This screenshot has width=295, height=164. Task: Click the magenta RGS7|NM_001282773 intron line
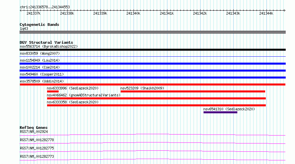point(152,159)
